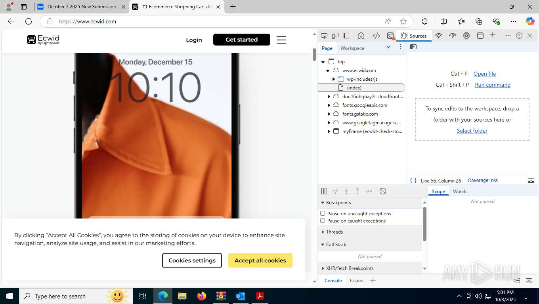The width and height of the screenshot is (539, 304).
Task: Expand the fonts.gstatic.com node
Action: click(329, 114)
